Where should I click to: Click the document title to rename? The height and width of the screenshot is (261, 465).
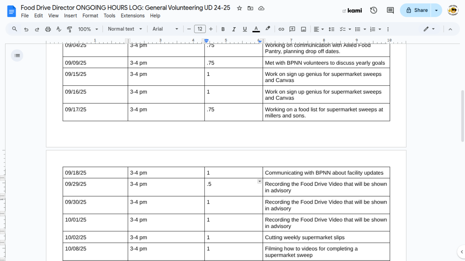click(x=125, y=8)
